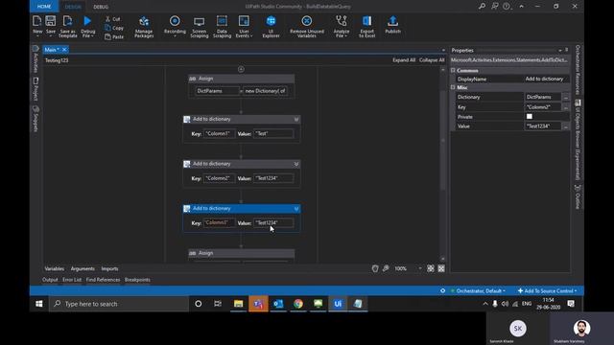Edit the DisplayName property value
Viewport: 614px width, 345px height.
point(546,79)
